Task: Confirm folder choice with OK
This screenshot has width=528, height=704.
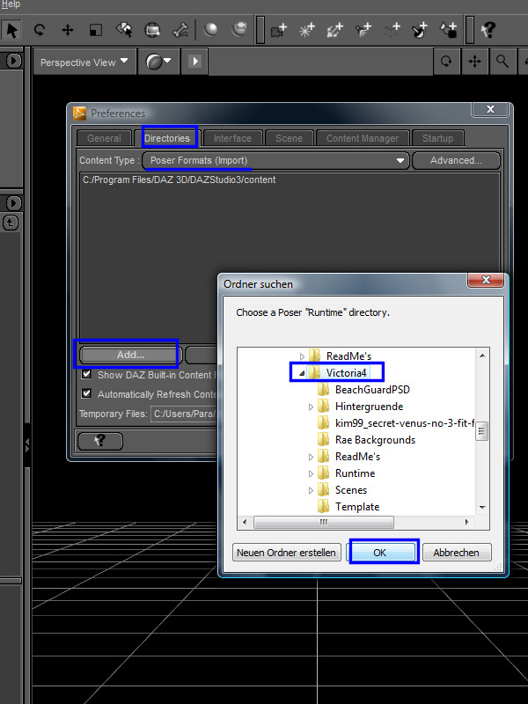Action: click(380, 553)
